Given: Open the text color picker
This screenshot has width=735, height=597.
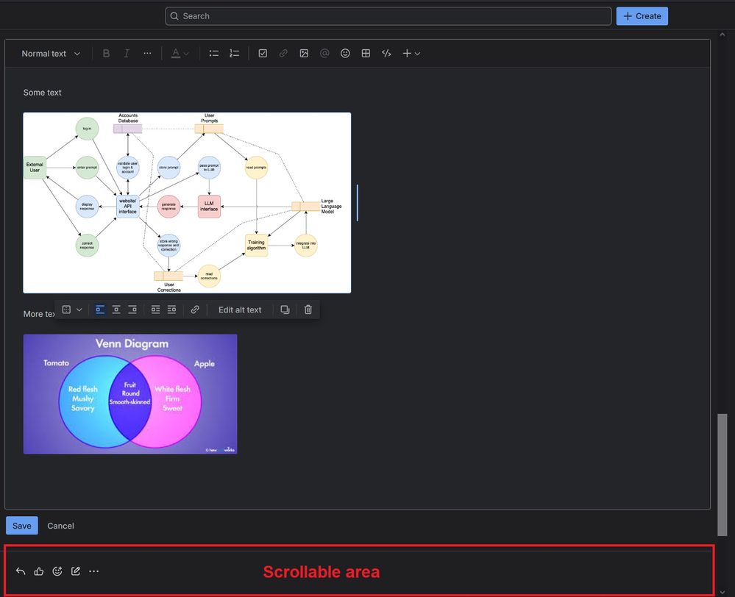Looking at the screenshot, I should [x=180, y=54].
